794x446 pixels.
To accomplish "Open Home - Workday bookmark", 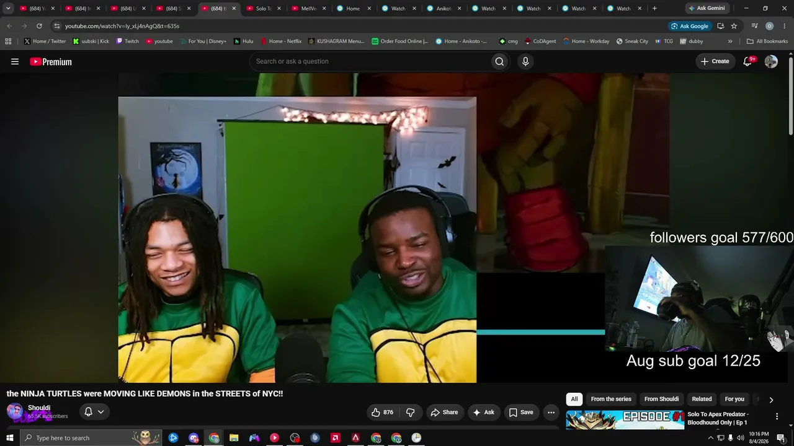I will point(586,41).
